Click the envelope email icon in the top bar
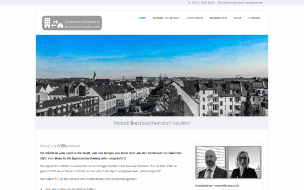Screen dimensions: 304x190 coord(219,3)
